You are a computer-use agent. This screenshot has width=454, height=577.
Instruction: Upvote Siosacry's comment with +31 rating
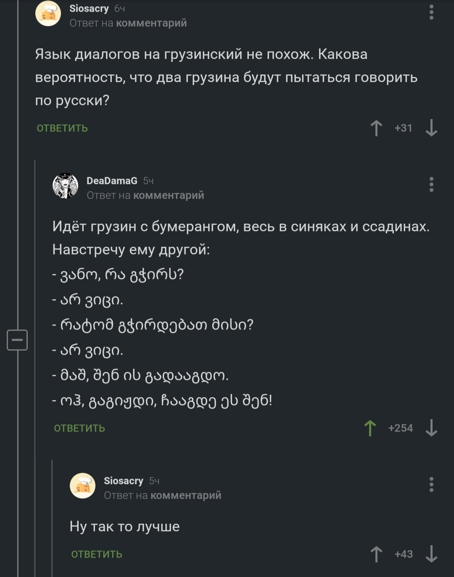[x=376, y=128]
